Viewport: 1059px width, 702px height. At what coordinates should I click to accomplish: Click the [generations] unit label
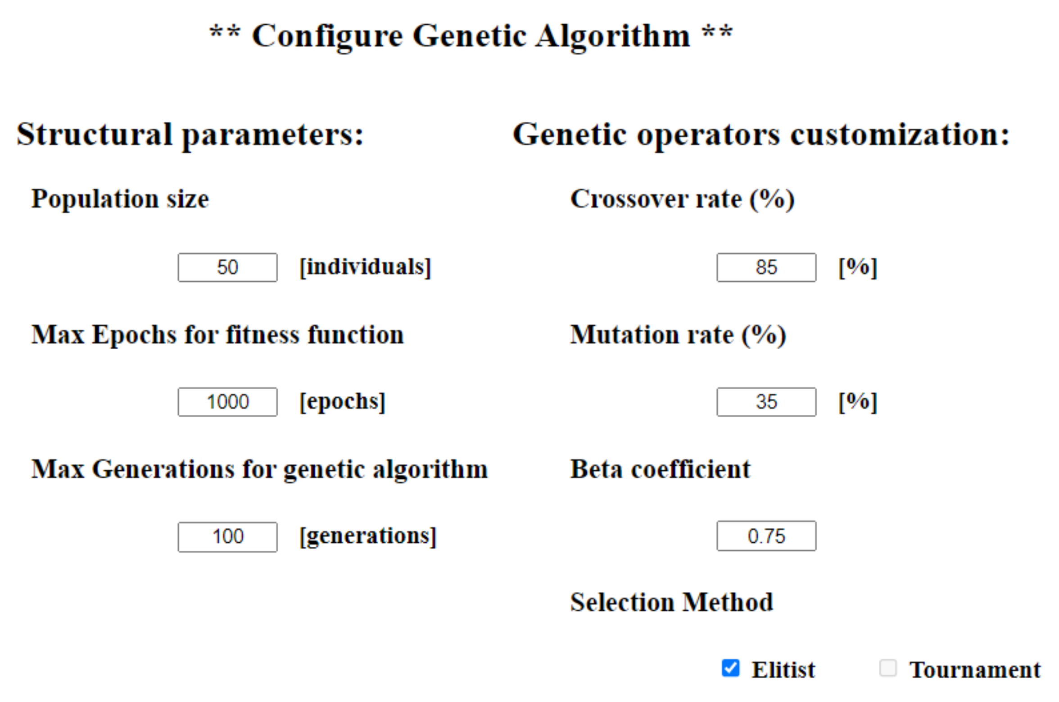368,536
